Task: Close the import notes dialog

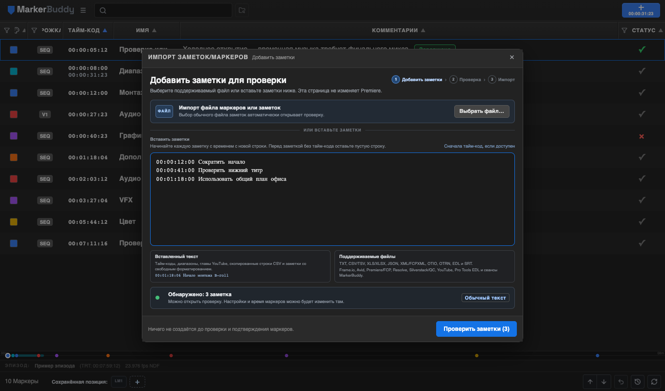Action: coord(512,57)
